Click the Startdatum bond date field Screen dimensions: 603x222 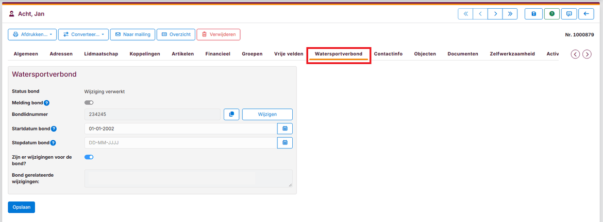[x=181, y=128]
